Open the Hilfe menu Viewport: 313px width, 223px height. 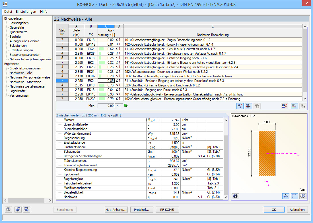[44, 12]
